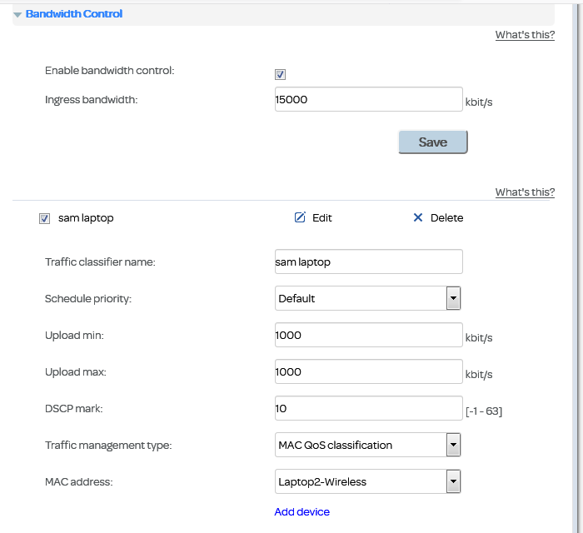Viewport: 583px width, 533px height.
Task: Click the Ingress bandwidth input field
Action: pyautogui.click(x=368, y=99)
